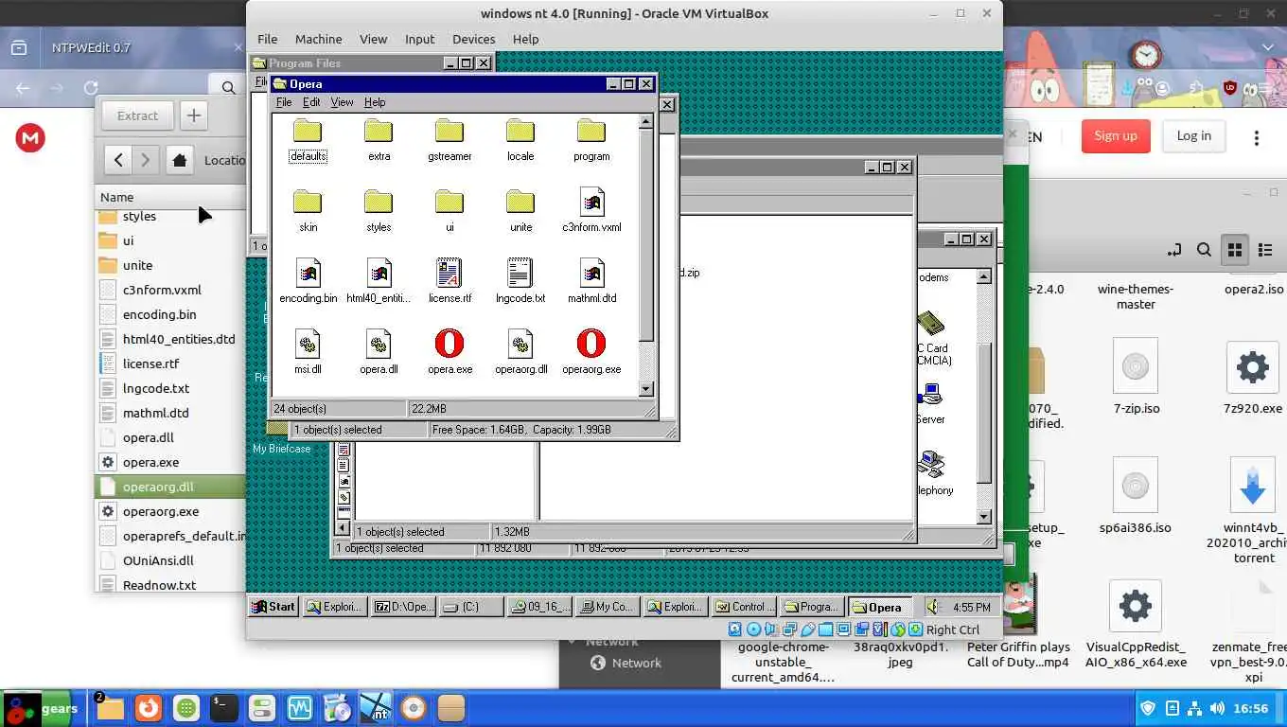Switch to the (C:) taskbar button
This screenshot has height=727, width=1287.
471,607
